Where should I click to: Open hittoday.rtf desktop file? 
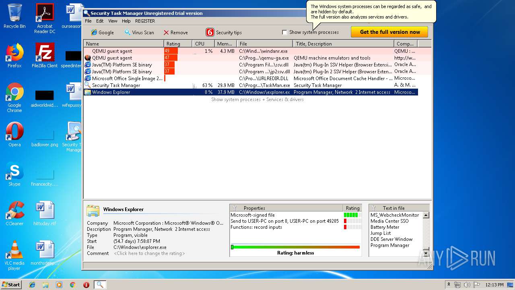tap(45, 213)
